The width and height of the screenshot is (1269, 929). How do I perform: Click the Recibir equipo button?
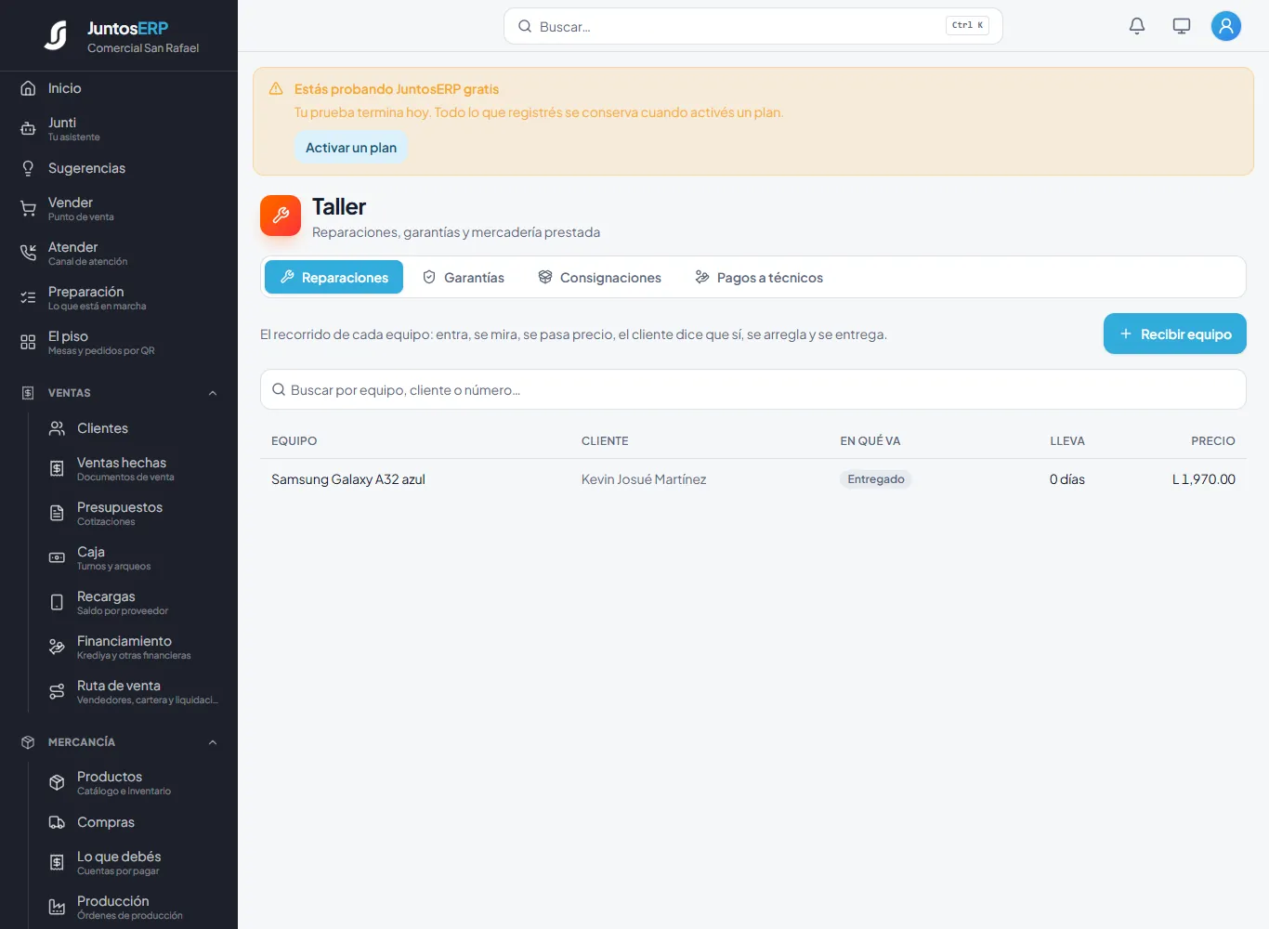[x=1175, y=334]
